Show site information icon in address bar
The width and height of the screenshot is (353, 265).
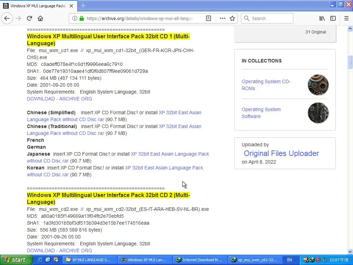click(x=75, y=18)
